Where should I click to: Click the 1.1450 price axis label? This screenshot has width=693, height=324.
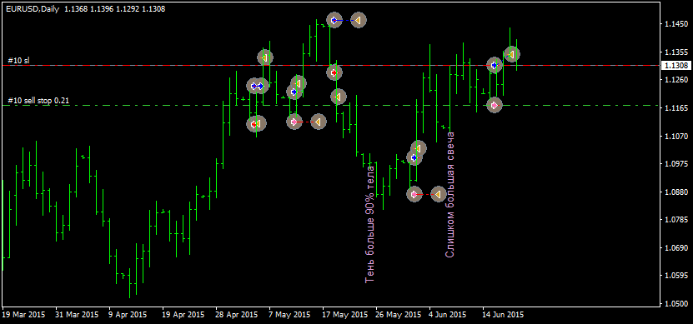tap(675, 24)
